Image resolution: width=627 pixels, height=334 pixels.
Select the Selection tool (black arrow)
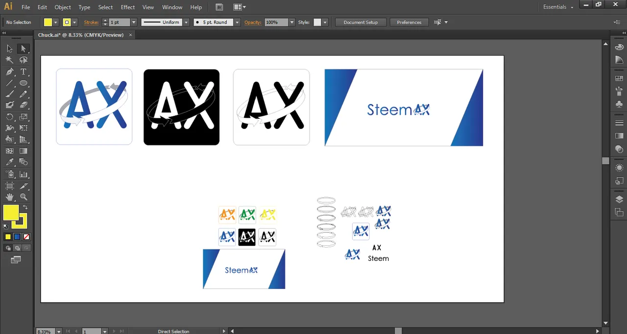(x=10, y=49)
